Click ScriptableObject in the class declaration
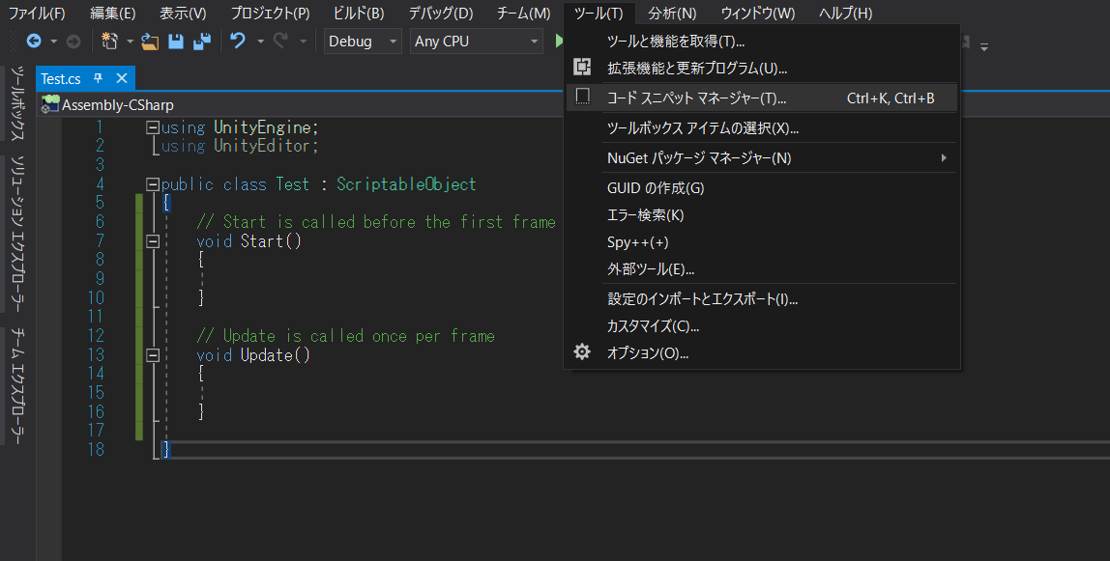This screenshot has height=561, width=1110. pos(406,184)
